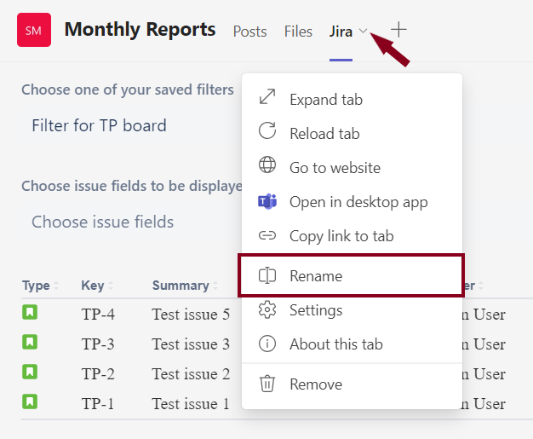Click the Reload tab circular arrow icon
This screenshot has width=533, height=439.
click(x=267, y=133)
